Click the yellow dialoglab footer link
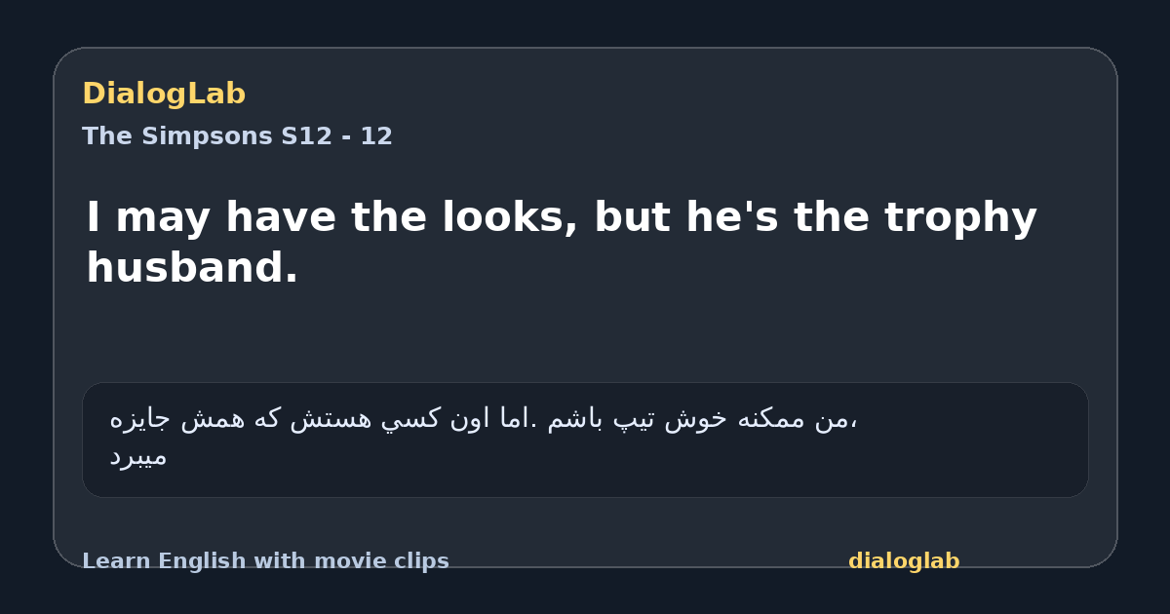1170x614 pixels. [x=904, y=561]
